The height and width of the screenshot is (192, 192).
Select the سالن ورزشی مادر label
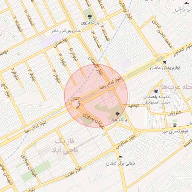(x=66, y=31)
